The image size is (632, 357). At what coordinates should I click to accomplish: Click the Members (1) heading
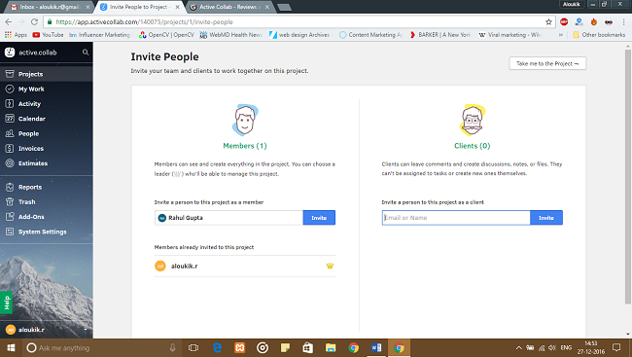(245, 146)
